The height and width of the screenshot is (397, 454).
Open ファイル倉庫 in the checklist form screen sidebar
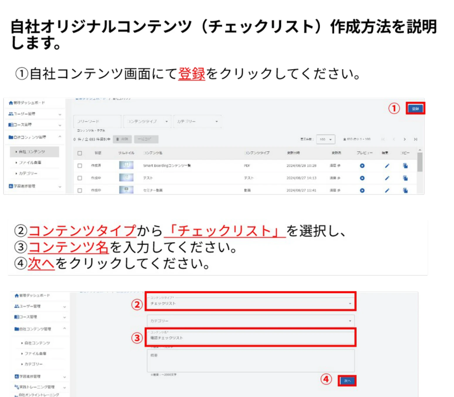35,354
